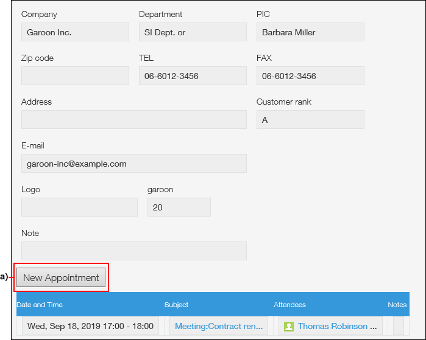This screenshot has height=340, width=426.
Task: Click the FAX field with 06-6012-3456
Action: click(x=310, y=75)
